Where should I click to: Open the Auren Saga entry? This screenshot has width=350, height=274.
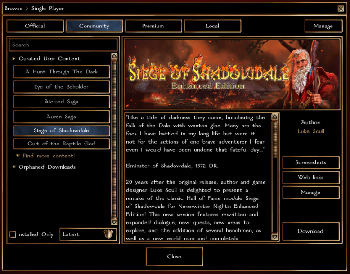coord(61,117)
